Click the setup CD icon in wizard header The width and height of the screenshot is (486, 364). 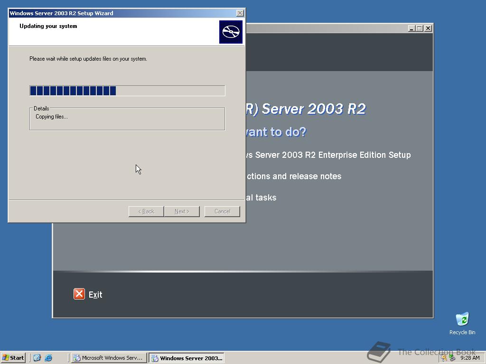(231, 32)
